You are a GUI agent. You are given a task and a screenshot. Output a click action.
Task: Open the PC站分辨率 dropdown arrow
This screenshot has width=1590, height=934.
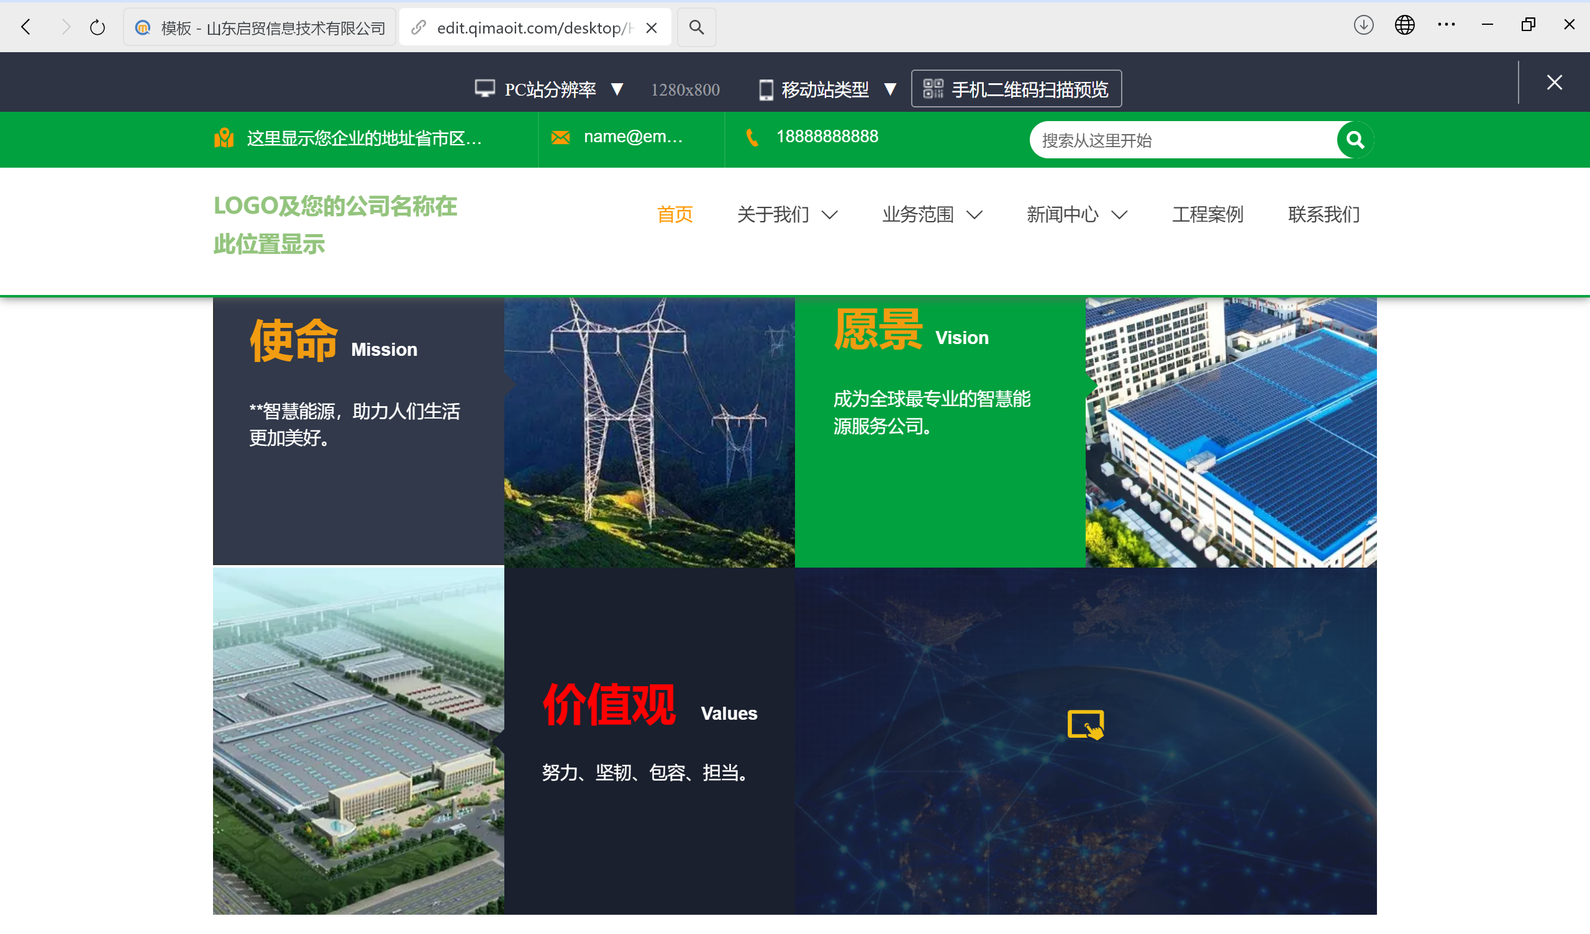(x=618, y=89)
